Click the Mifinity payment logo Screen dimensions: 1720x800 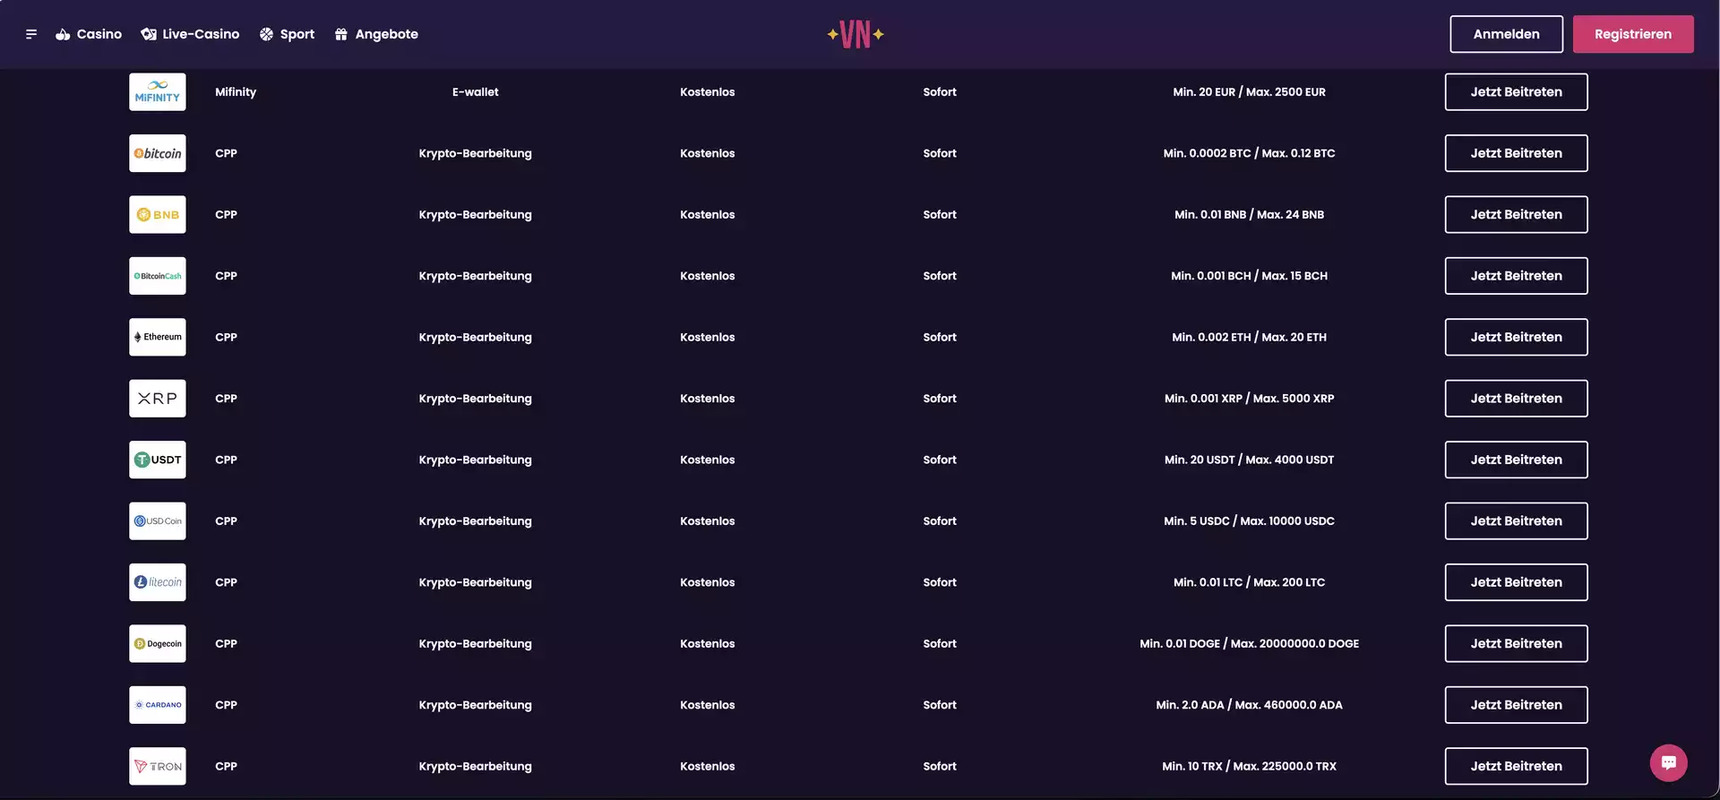point(158,92)
